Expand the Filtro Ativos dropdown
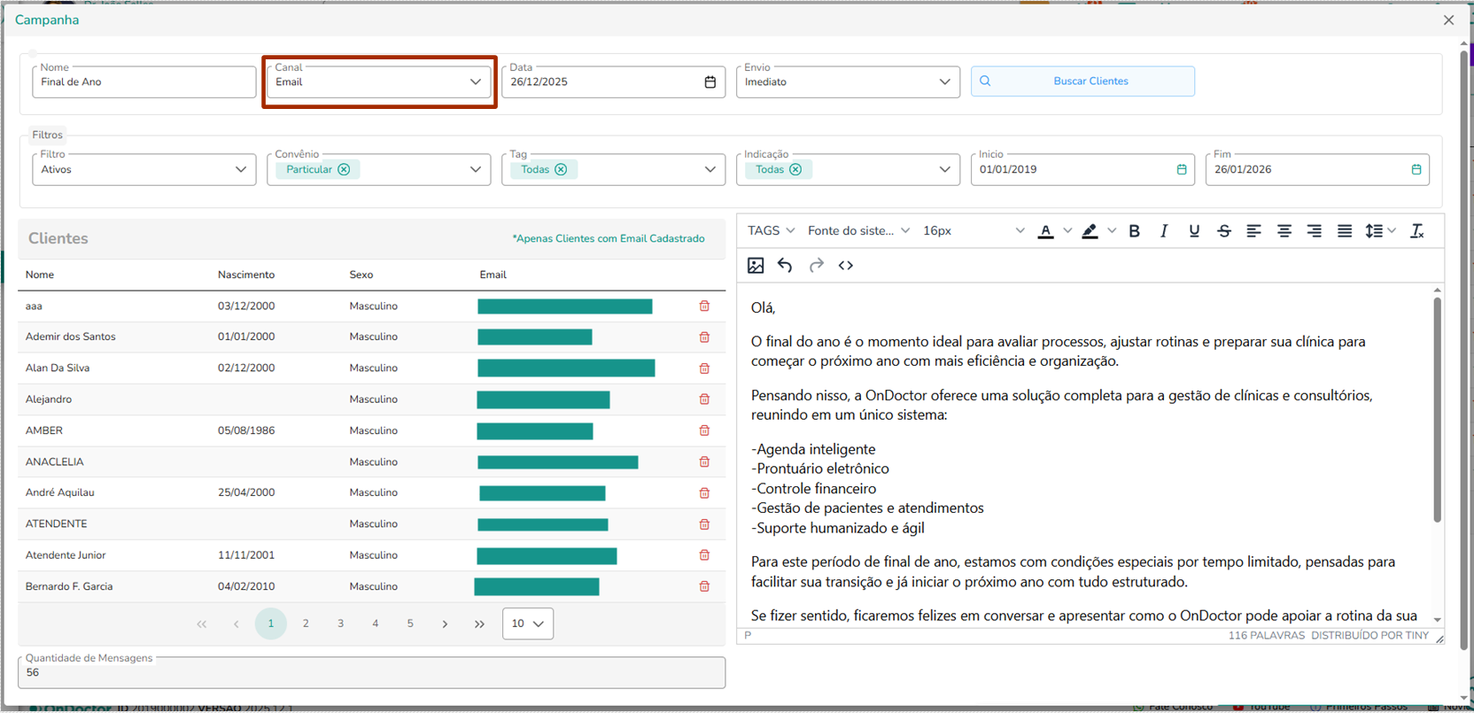This screenshot has width=1474, height=713. (240, 169)
